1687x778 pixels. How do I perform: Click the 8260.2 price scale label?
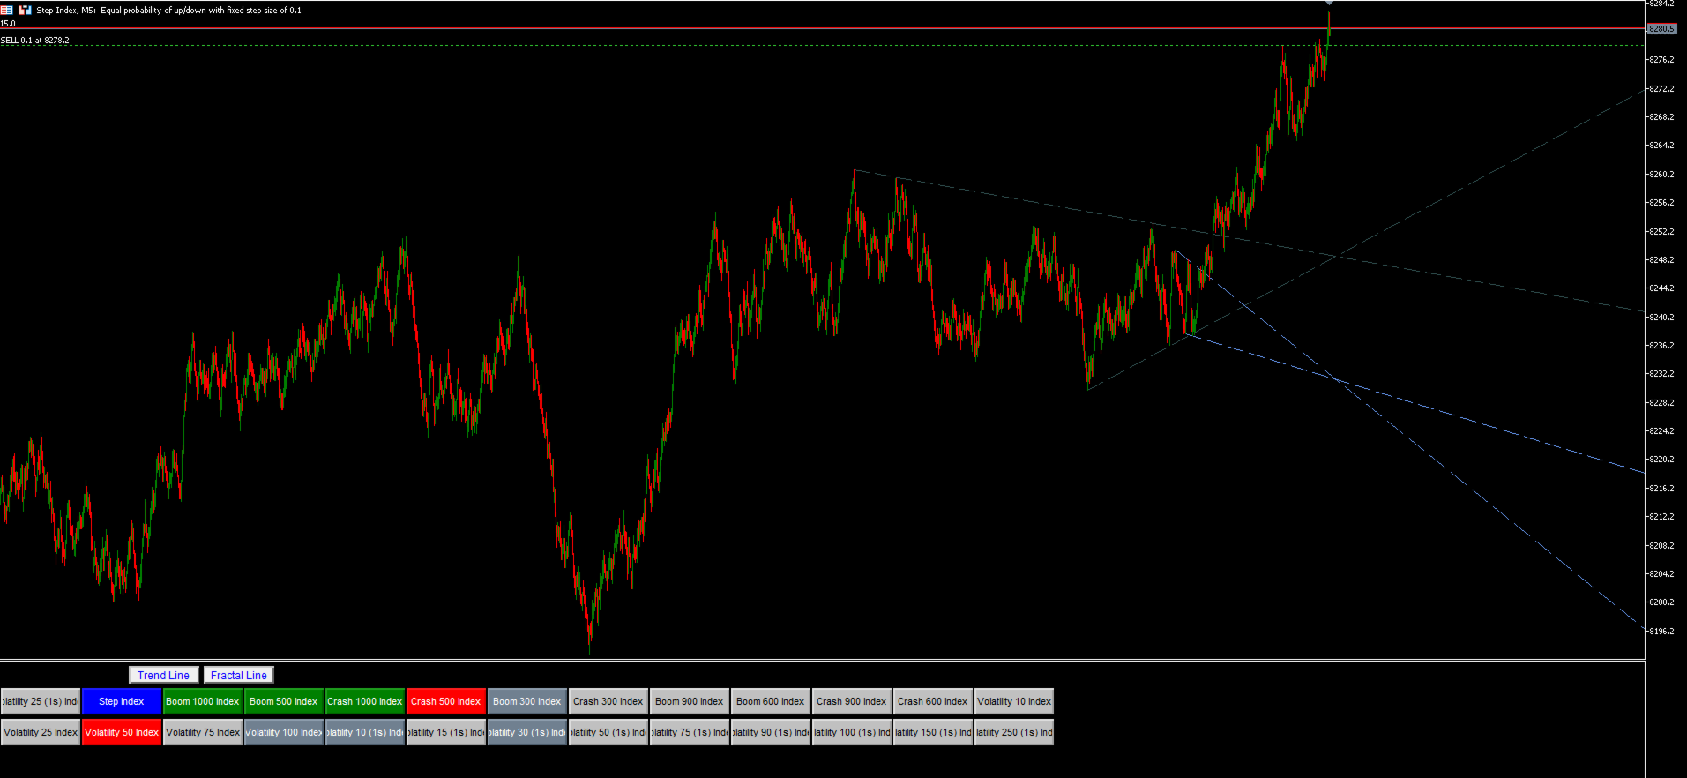1661,175
